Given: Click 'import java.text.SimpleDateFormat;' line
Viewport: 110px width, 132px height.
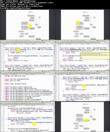Looking at the screenshot, I should point(17,79).
